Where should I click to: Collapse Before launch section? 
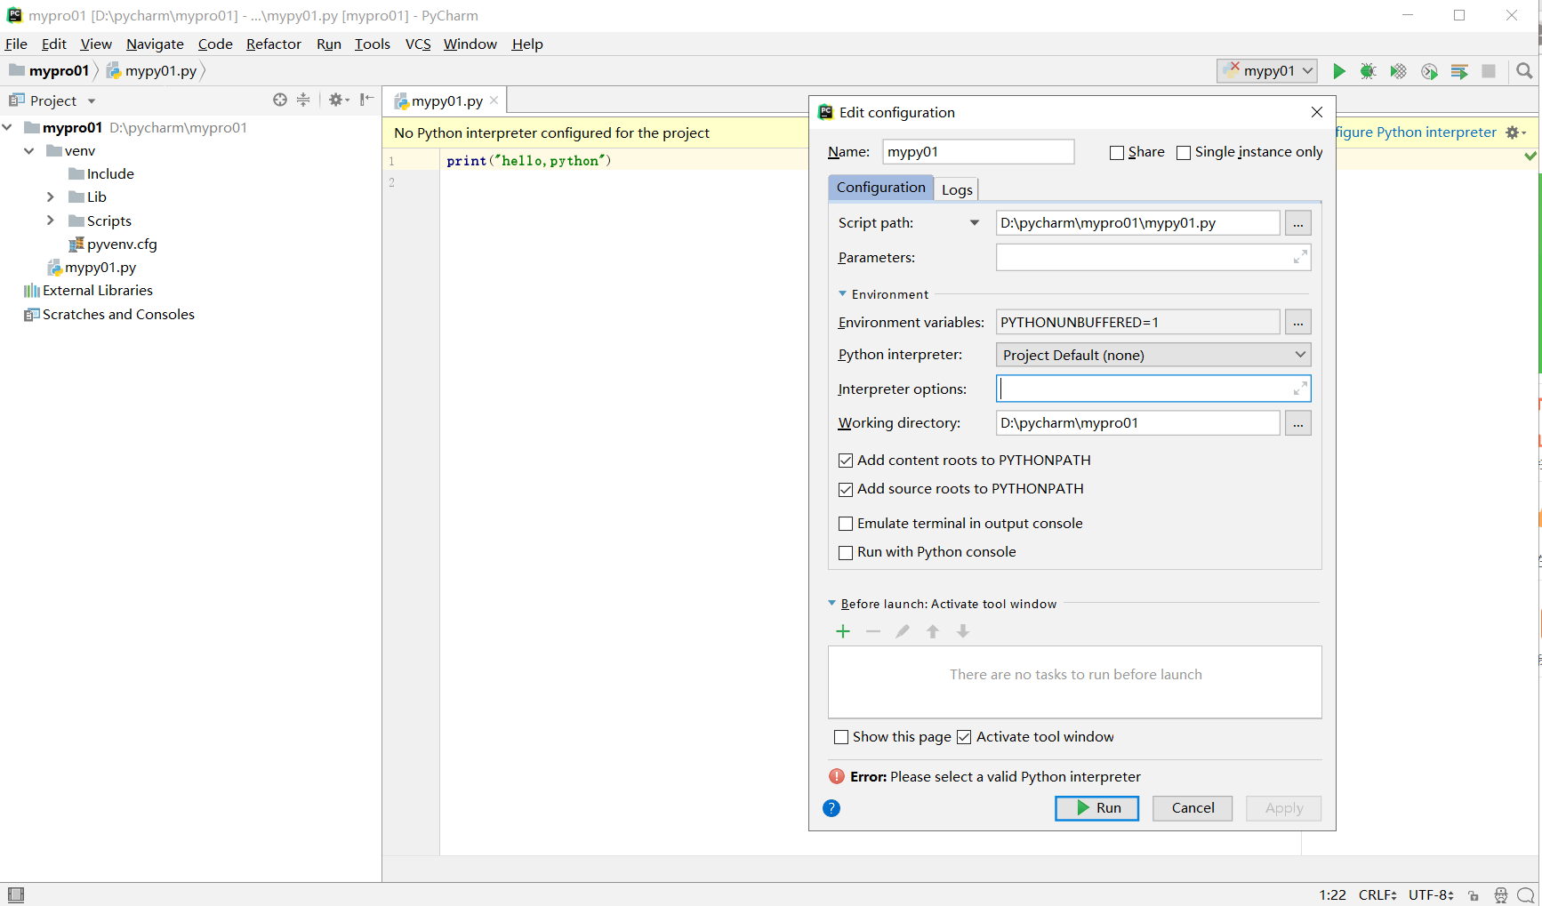pyautogui.click(x=832, y=603)
